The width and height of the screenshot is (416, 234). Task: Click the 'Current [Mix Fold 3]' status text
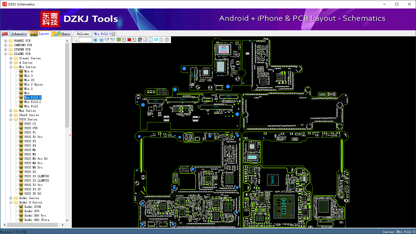pos(399,232)
